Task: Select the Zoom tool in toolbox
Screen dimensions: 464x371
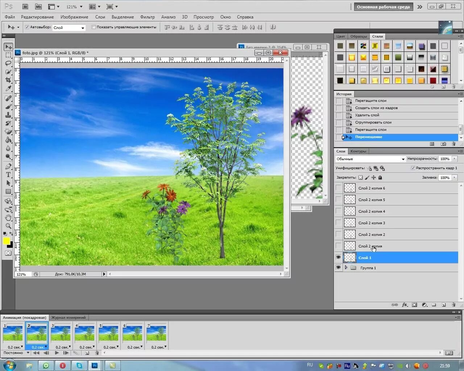Action: (8, 226)
